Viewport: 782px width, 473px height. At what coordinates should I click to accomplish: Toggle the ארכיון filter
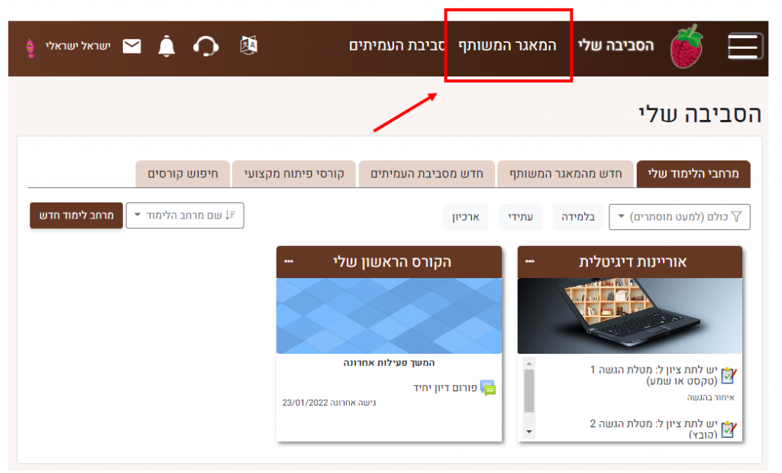point(466,217)
